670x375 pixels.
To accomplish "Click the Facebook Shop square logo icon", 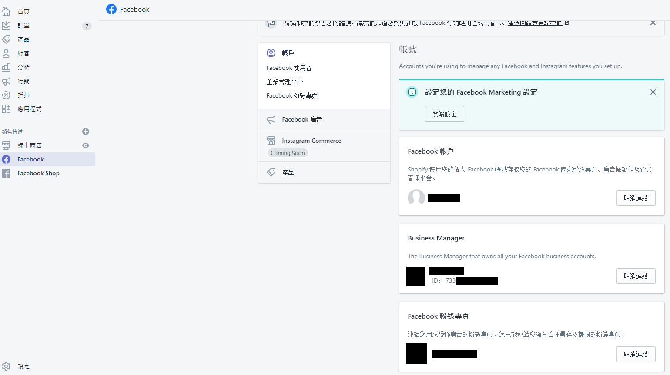I will tap(6, 173).
